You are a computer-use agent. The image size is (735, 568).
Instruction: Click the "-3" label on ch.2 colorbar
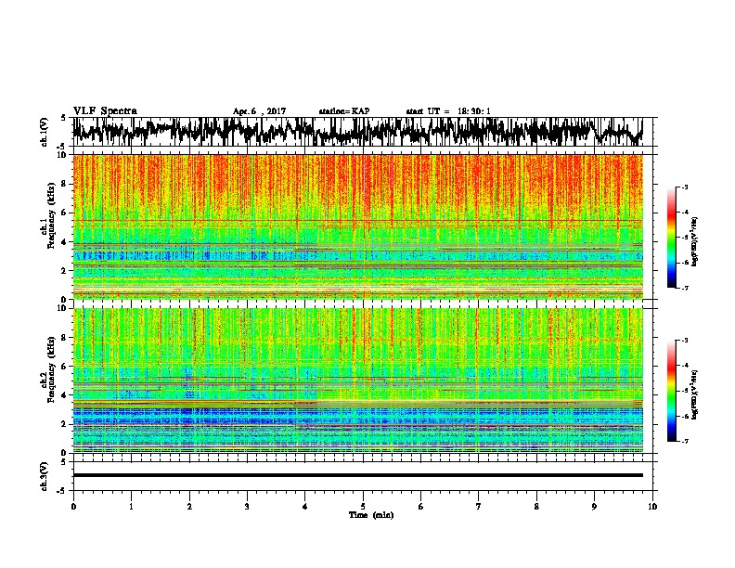pyautogui.click(x=684, y=341)
